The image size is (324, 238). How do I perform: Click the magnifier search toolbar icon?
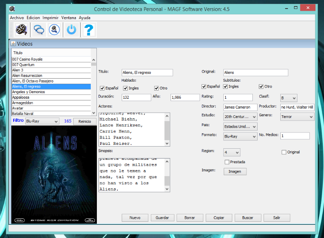tap(54, 29)
